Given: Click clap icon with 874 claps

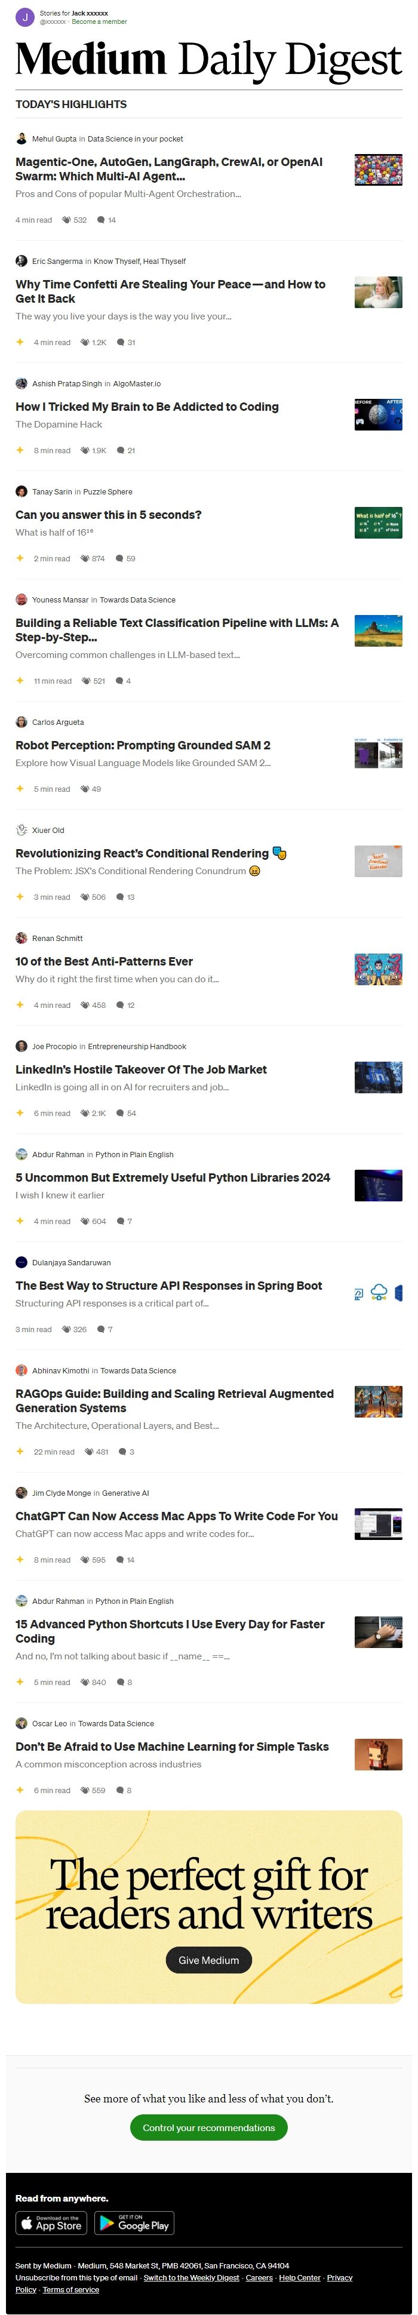Looking at the screenshot, I should point(85,558).
